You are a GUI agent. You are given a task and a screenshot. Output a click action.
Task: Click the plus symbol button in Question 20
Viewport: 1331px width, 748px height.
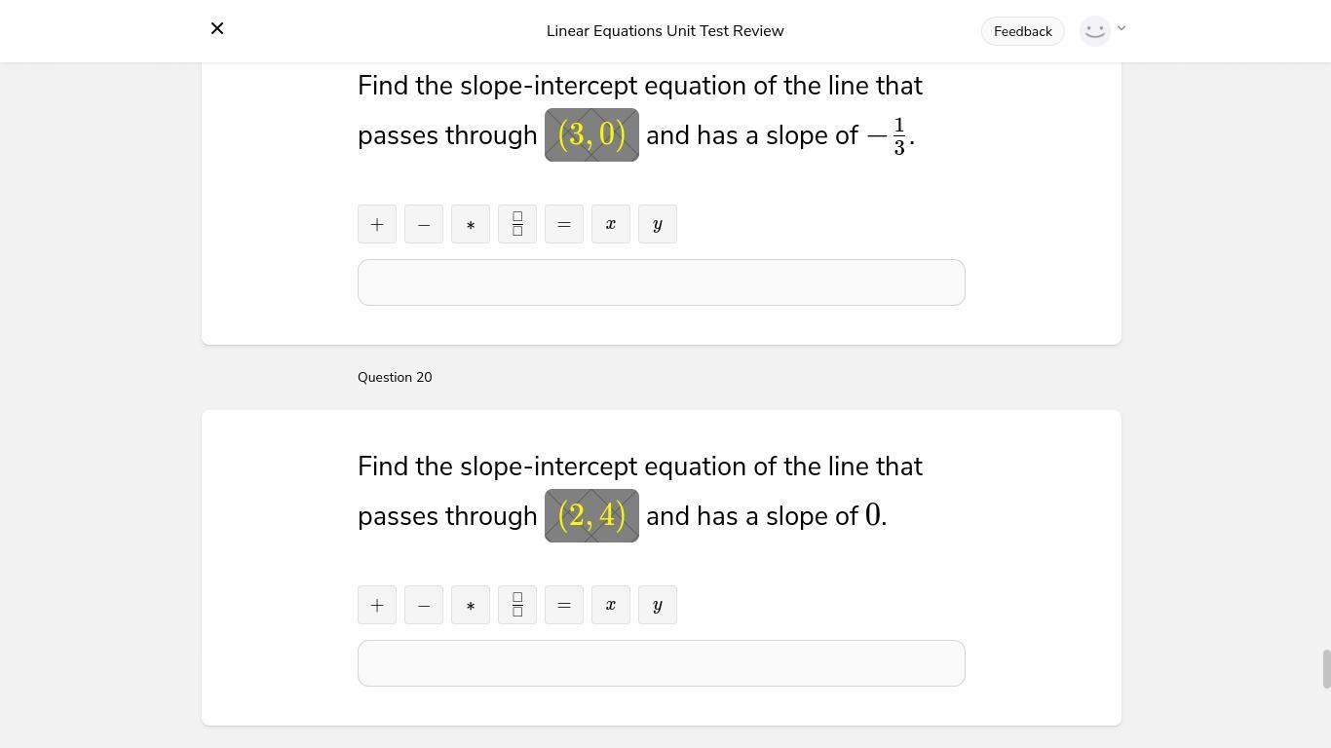pos(377,605)
